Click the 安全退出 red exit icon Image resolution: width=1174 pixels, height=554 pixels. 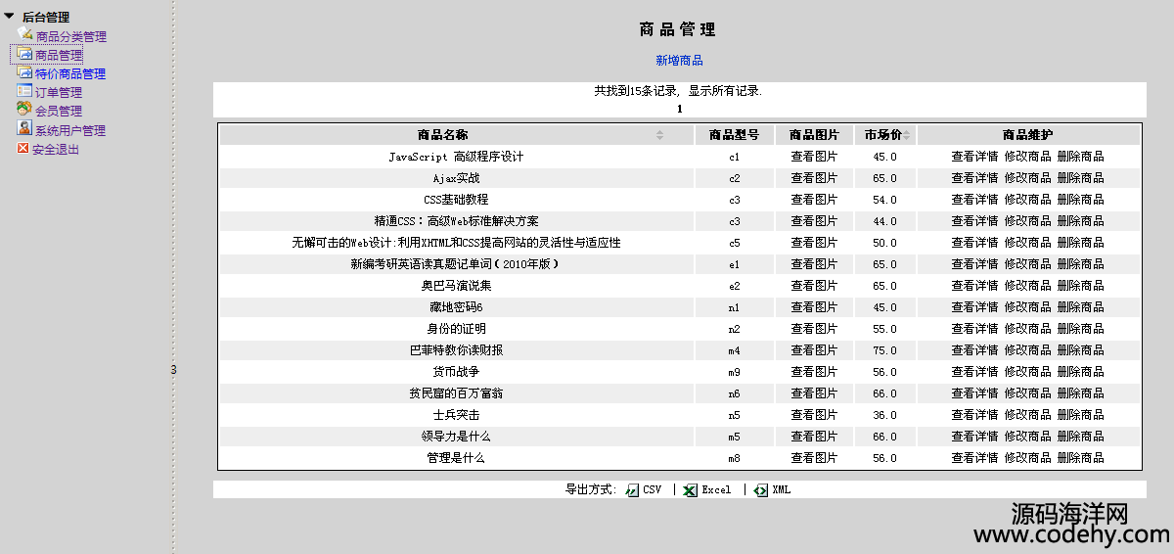pos(23,149)
